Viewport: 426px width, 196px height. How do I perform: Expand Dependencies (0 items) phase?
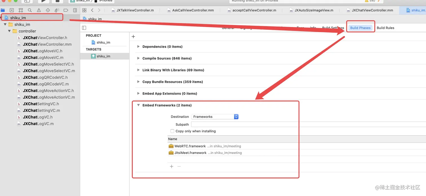tap(138, 46)
